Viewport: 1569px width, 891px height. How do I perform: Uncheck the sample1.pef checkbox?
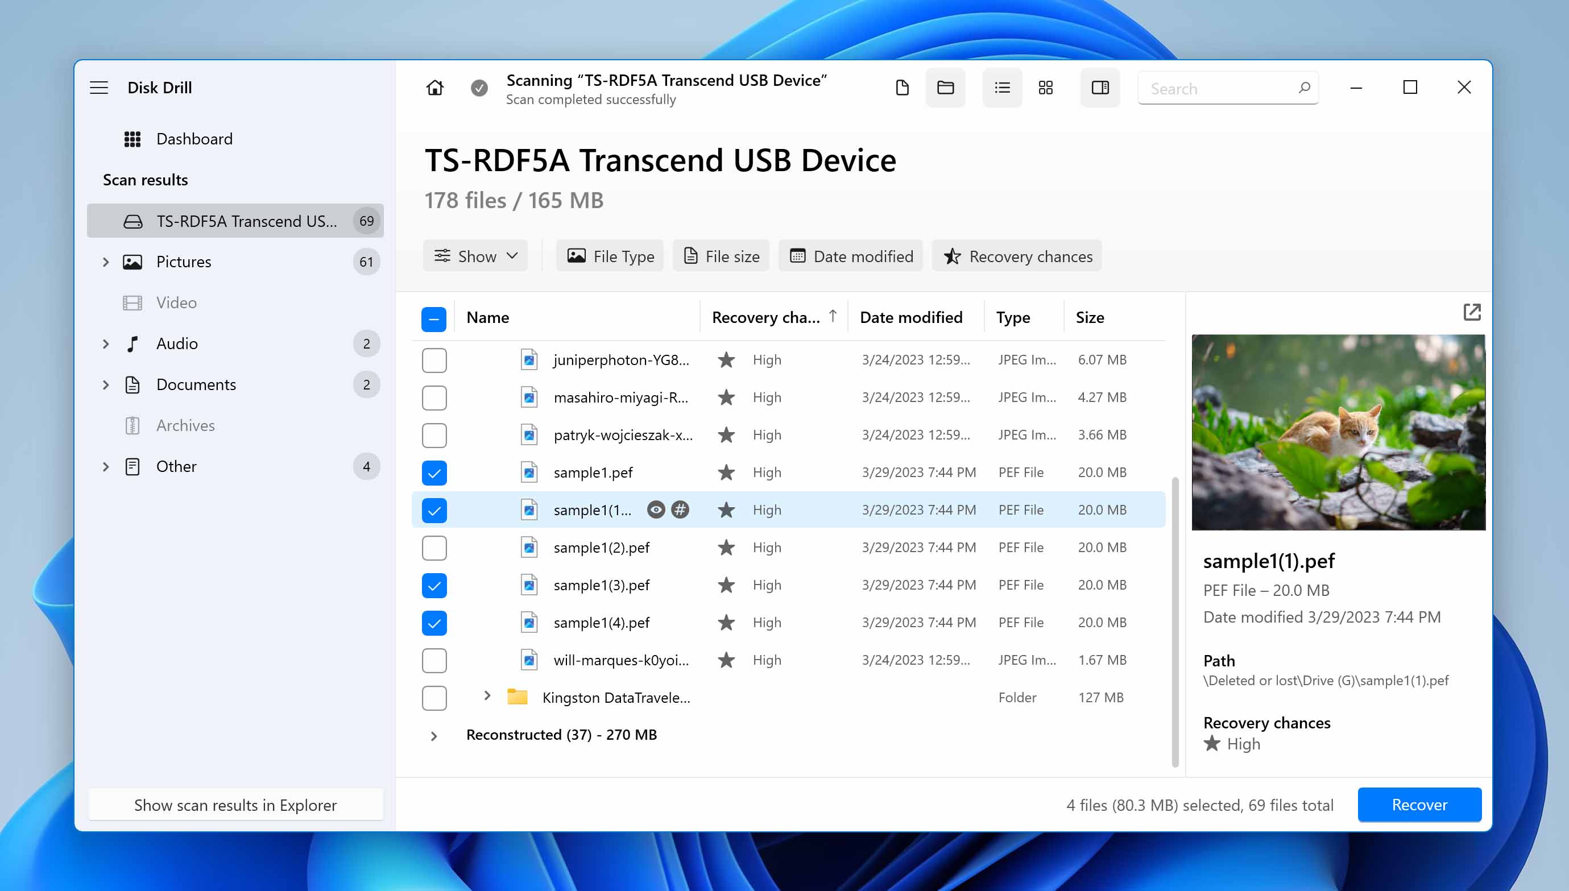pyautogui.click(x=434, y=473)
